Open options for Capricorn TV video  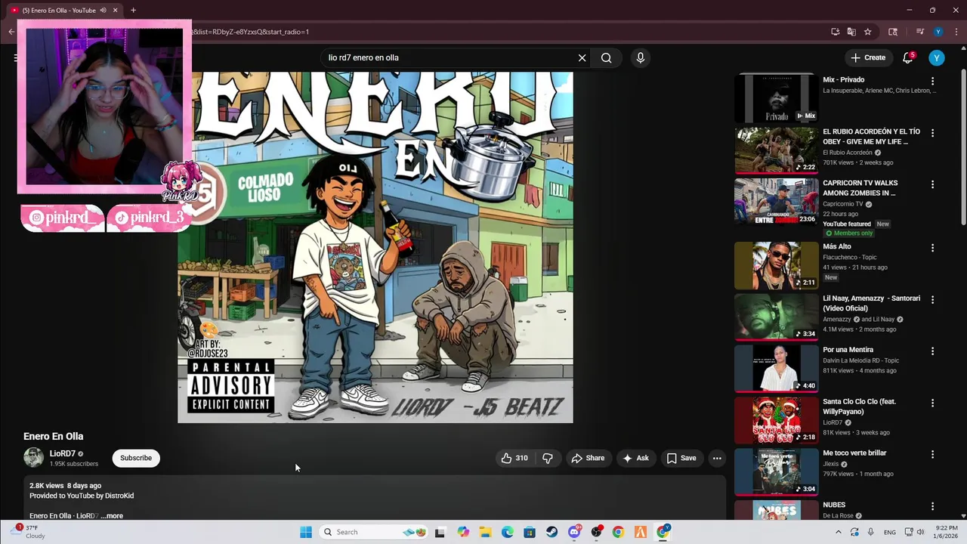tap(932, 184)
